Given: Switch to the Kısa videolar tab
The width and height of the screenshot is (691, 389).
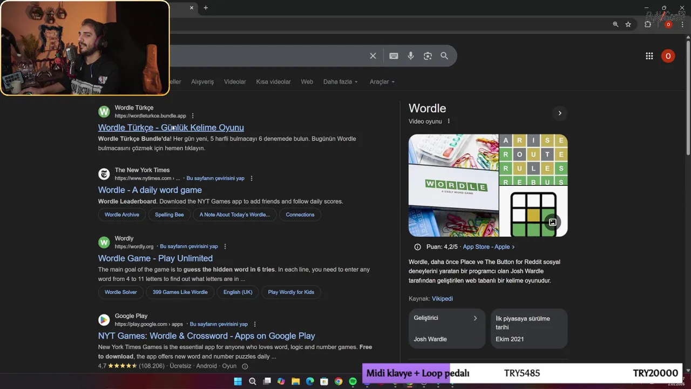Looking at the screenshot, I should [273, 82].
